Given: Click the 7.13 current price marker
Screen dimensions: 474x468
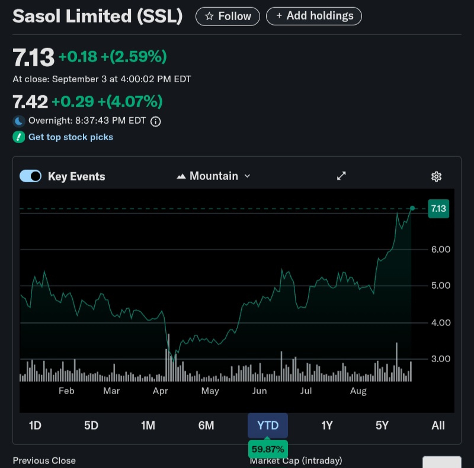Looking at the screenshot, I should 438,209.
